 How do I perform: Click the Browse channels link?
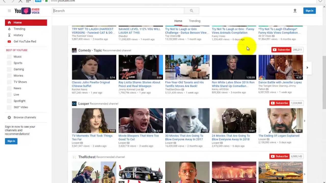click(x=25, y=117)
